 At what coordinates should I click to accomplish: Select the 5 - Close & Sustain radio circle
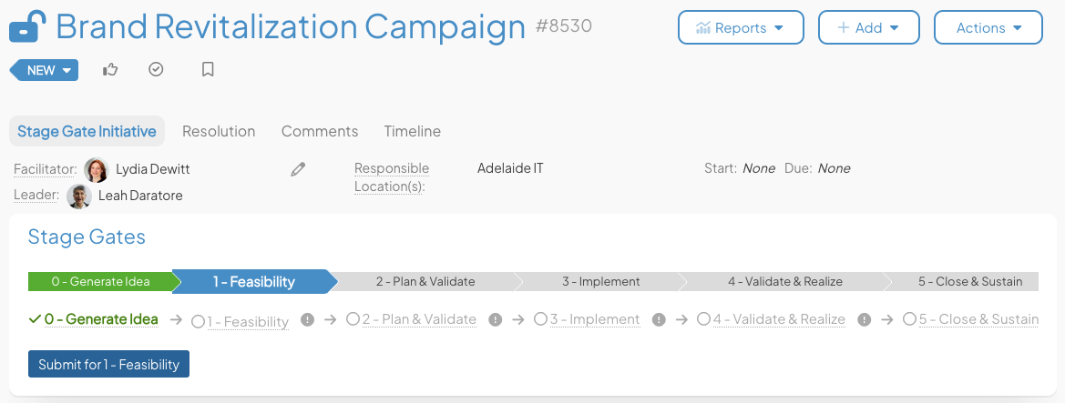(x=909, y=319)
